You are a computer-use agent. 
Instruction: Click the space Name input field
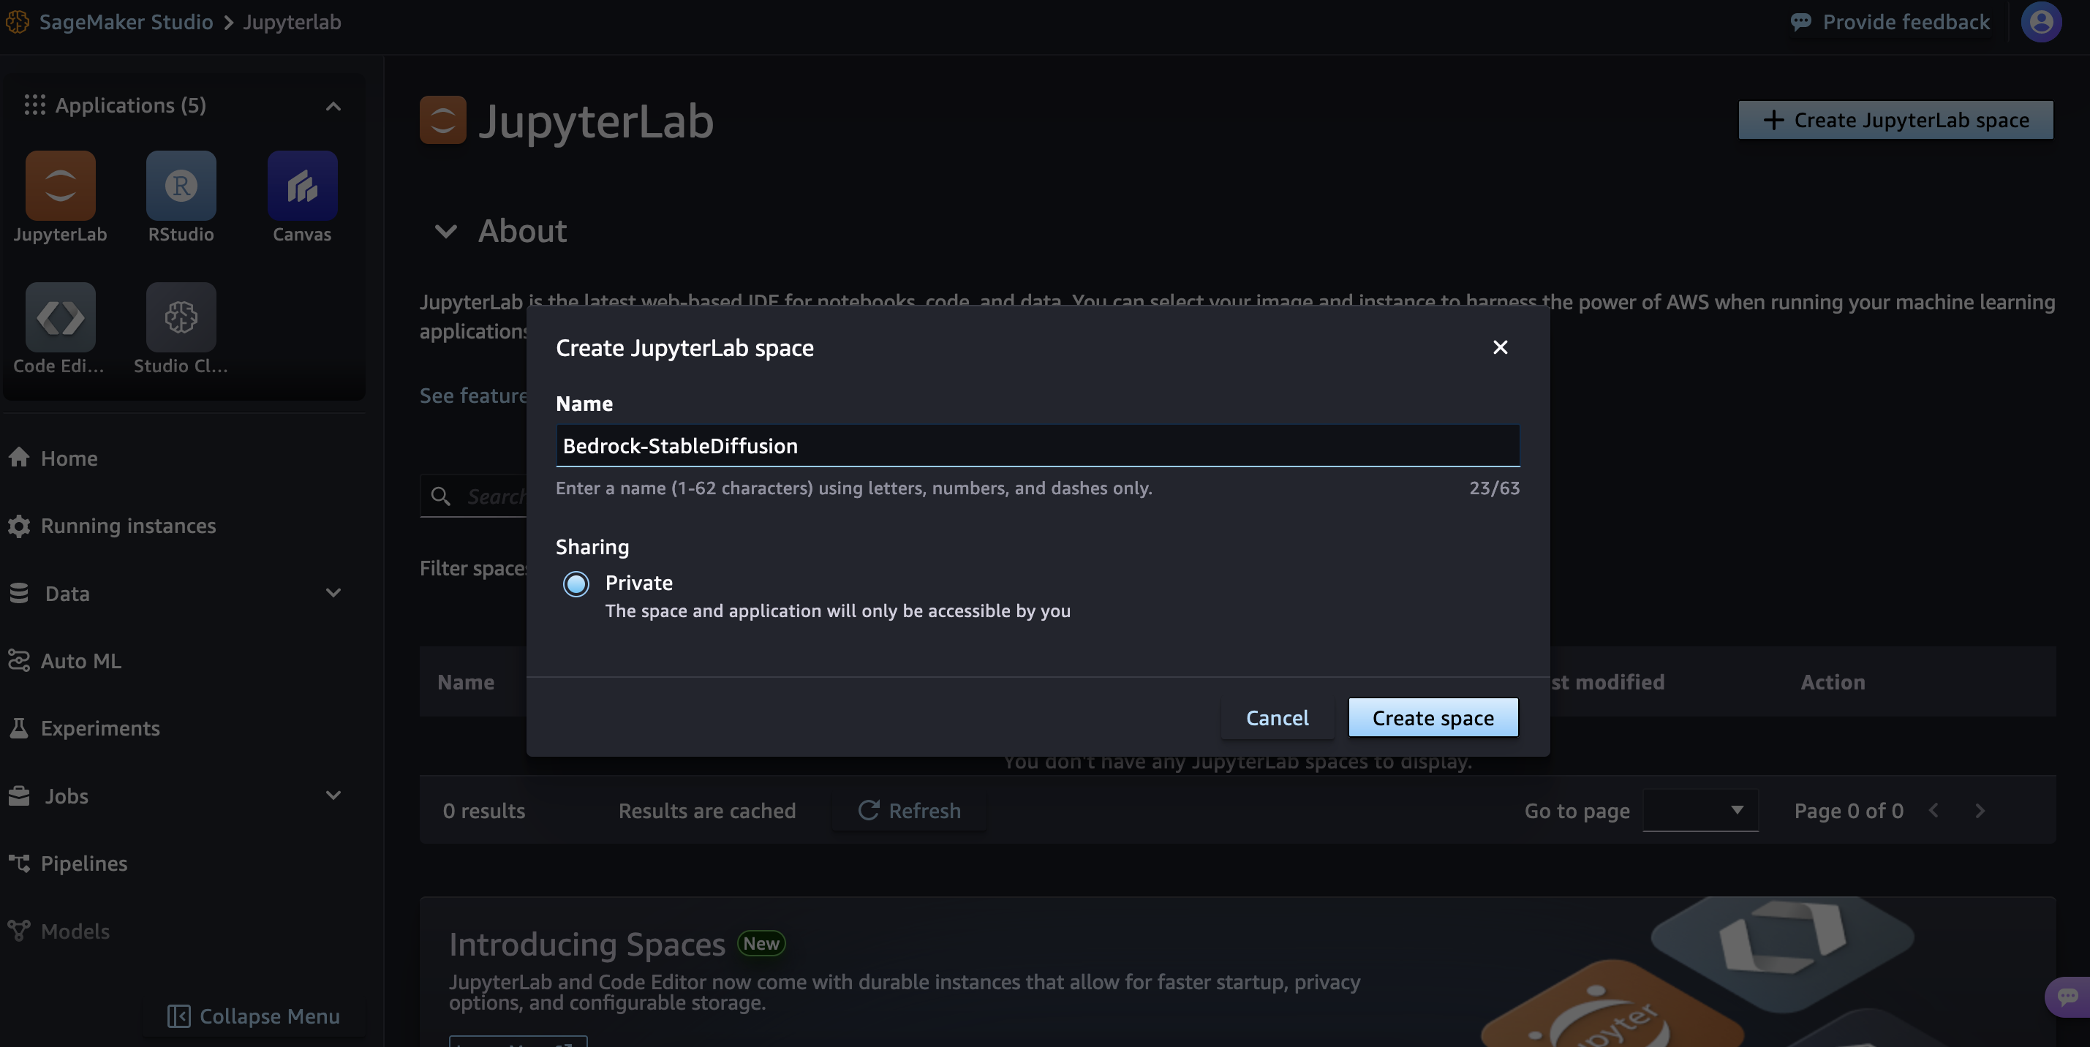coord(1038,445)
